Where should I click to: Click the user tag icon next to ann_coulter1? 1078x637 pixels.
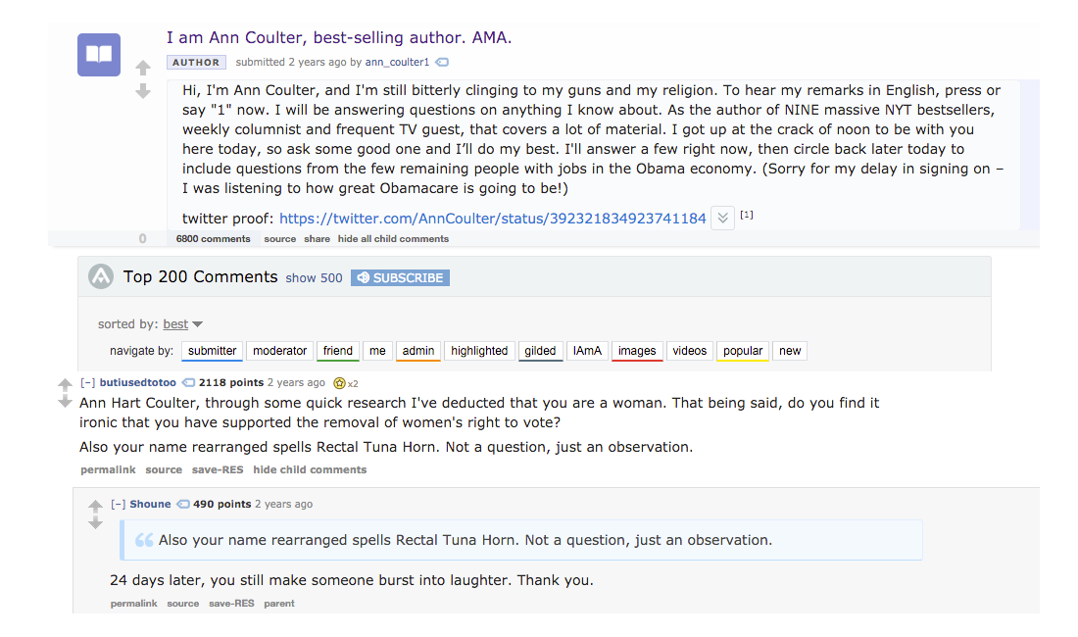click(441, 62)
